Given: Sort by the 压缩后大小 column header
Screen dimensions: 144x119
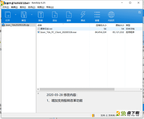Looking at the screenshot, I should point(101,25).
